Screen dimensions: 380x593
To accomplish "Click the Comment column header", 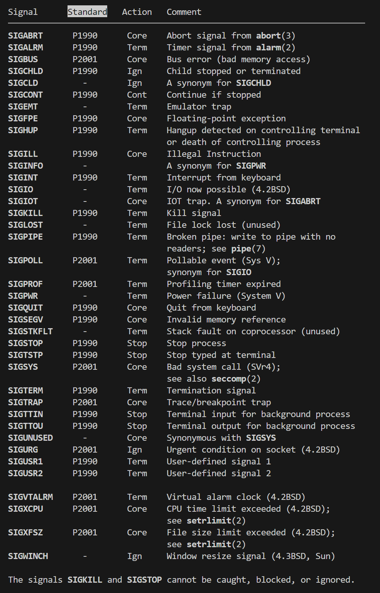I will pyautogui.click(x=184, y=12).
